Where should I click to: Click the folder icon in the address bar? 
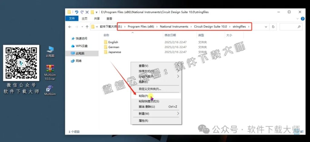click(x=93, y=27)
